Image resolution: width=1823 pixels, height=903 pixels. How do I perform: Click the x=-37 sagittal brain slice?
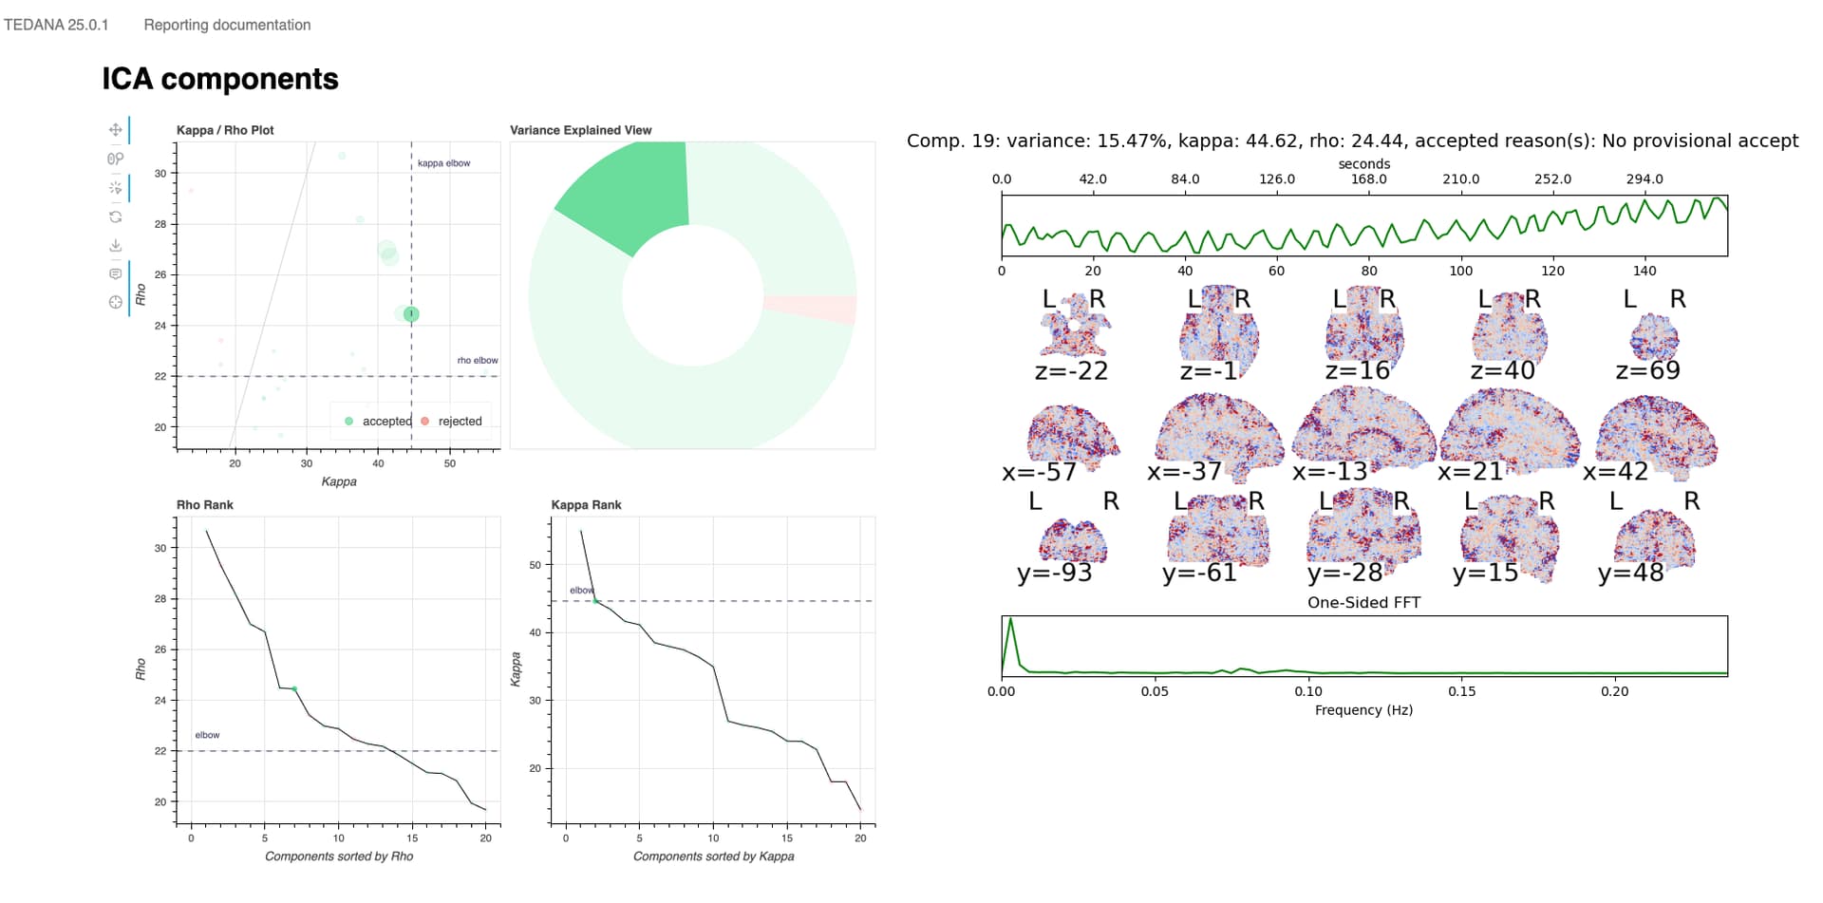click(x=1217, y=434)
